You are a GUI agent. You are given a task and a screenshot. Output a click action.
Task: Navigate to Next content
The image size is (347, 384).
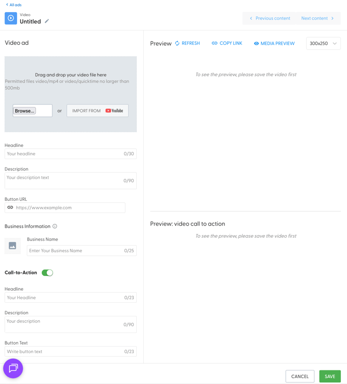click(x=317, y=18)
